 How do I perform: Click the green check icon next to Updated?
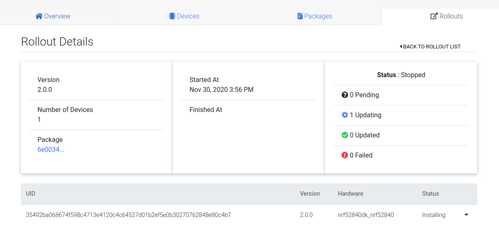click(x=344, y=135)
